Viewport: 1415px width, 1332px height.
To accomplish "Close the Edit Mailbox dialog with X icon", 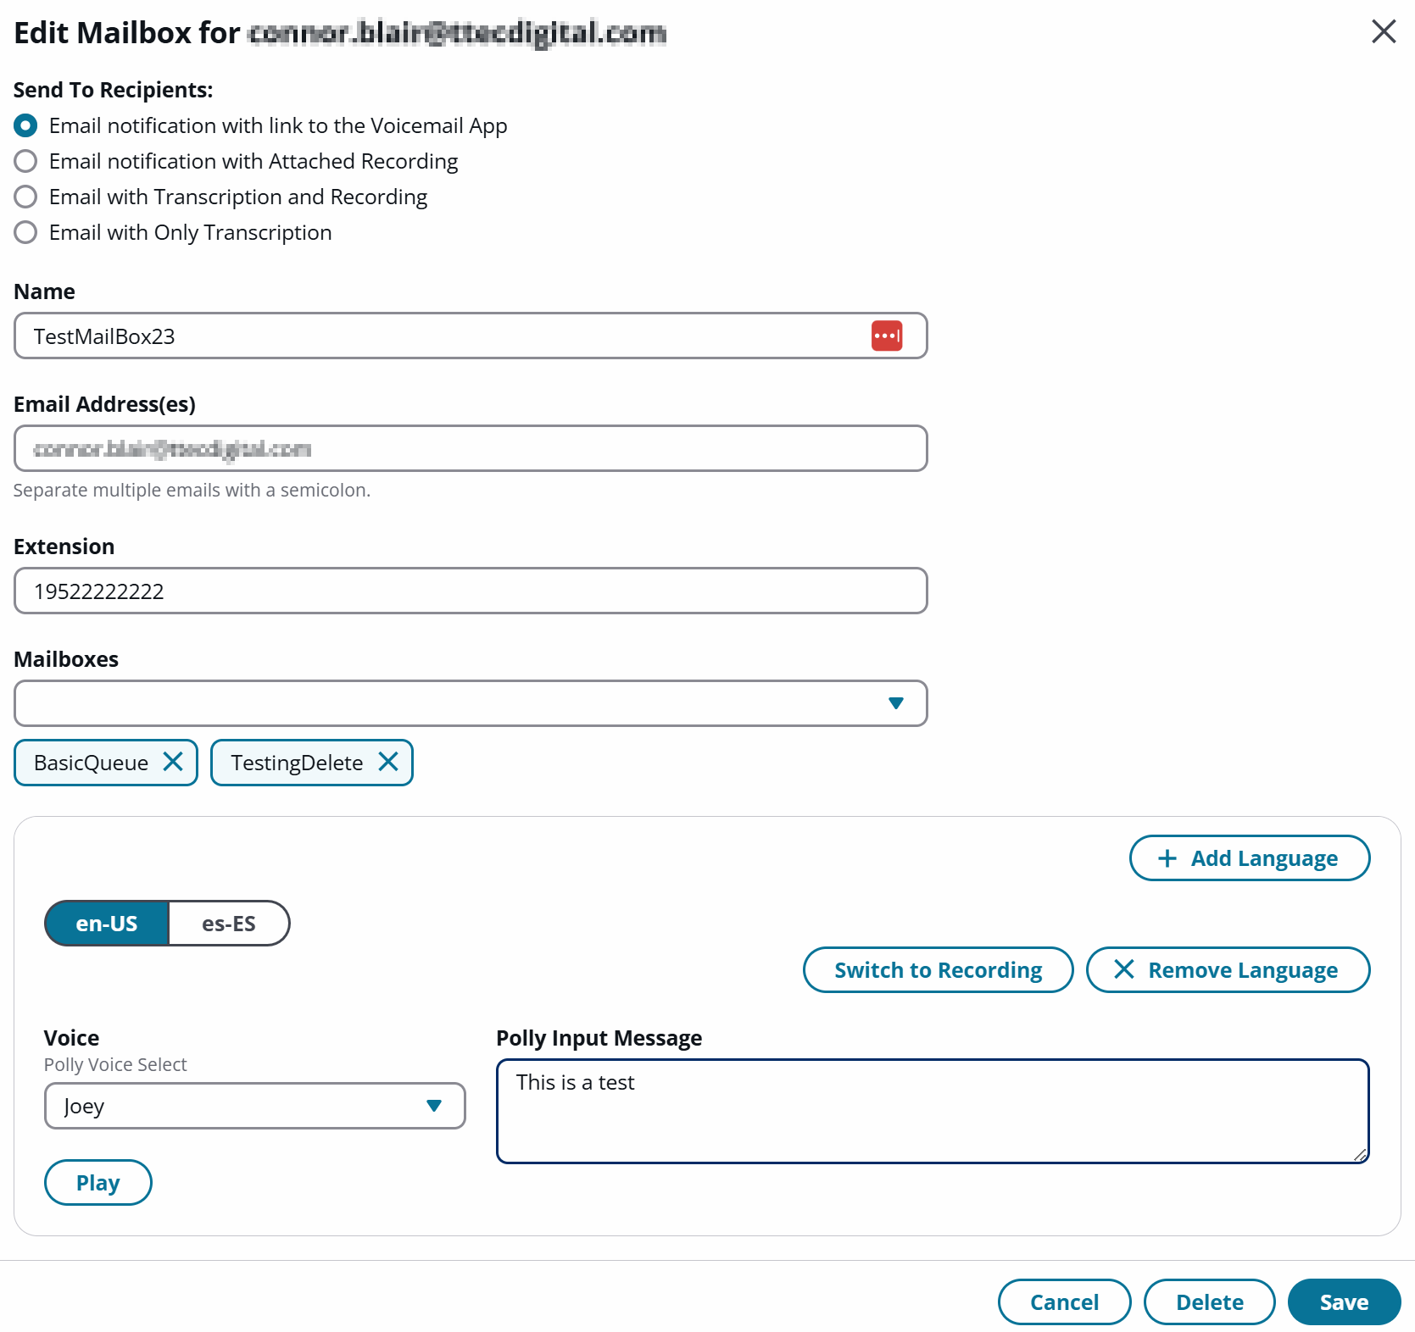I will tap(1384, 31).
